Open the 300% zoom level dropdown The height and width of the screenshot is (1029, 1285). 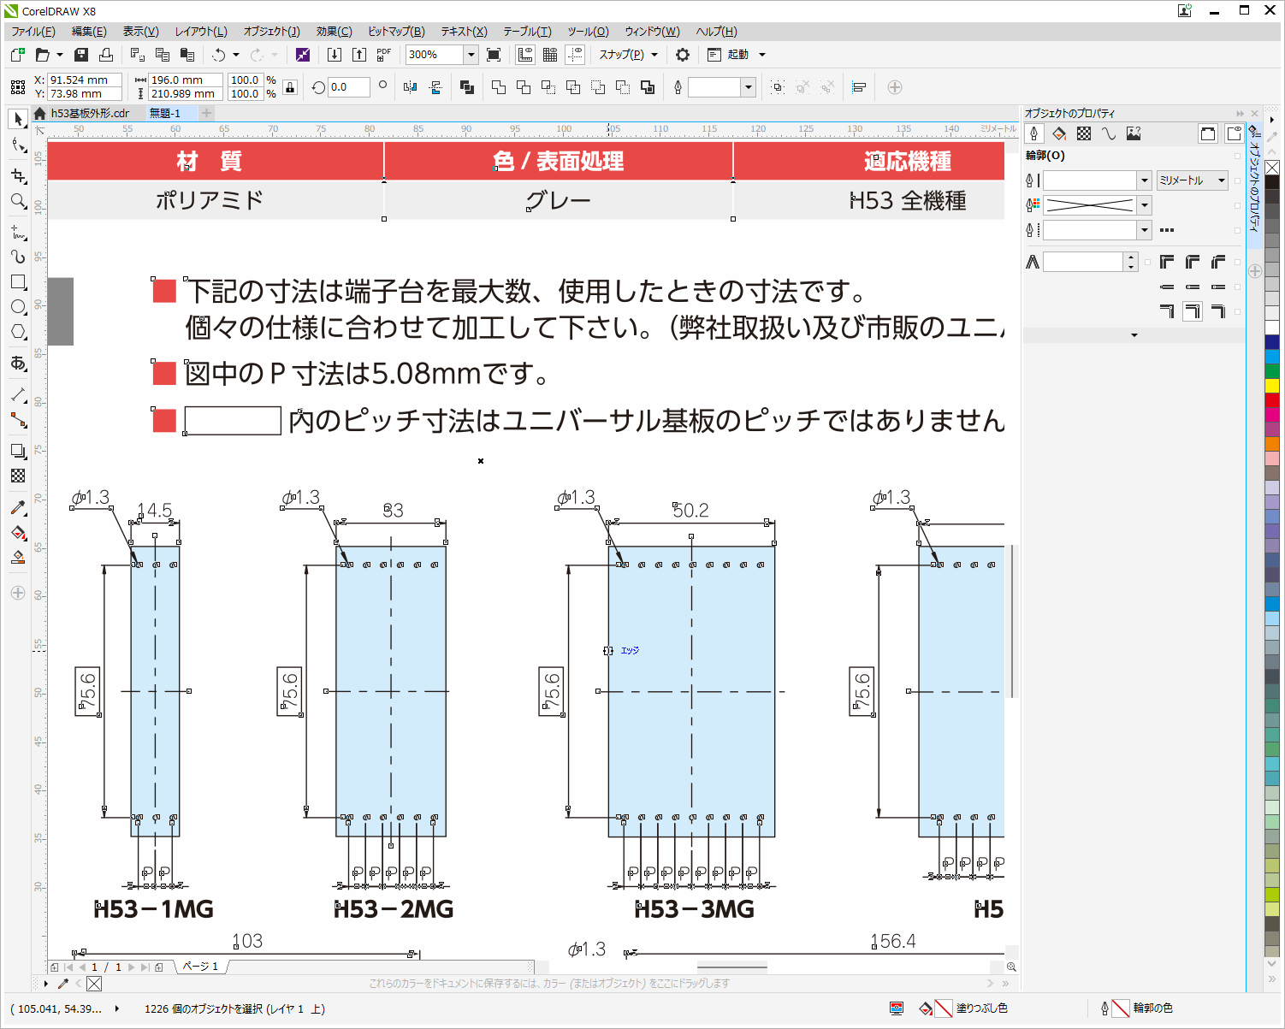[471, 55]
